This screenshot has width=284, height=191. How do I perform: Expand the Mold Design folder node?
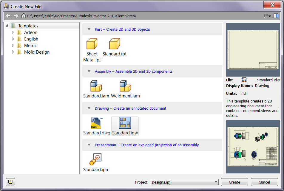(13, 52)
